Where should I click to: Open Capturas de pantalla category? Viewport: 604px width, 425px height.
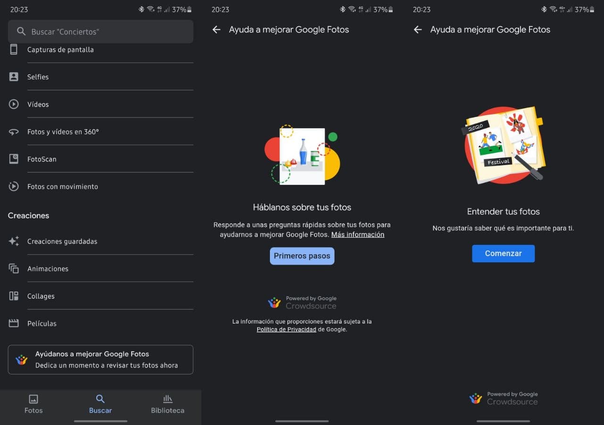[x=60, y=50]
